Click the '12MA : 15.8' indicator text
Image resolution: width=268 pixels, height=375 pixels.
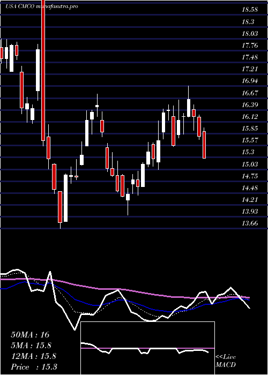tap(33, 356)
